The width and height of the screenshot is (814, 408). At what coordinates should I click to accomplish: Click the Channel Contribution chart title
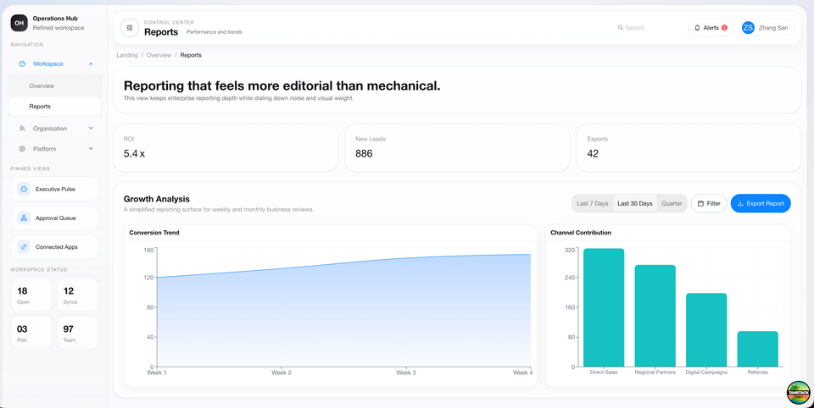pyautogui.click(x=581, y=233)
